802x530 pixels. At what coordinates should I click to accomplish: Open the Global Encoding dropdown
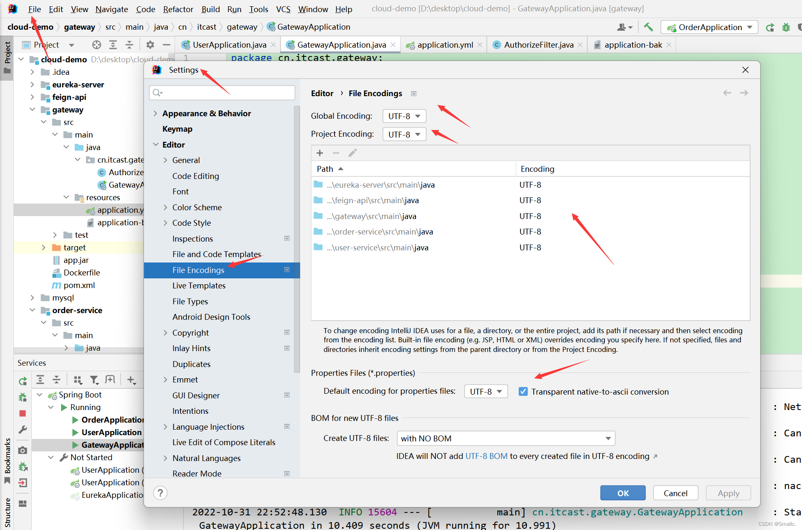404,116
